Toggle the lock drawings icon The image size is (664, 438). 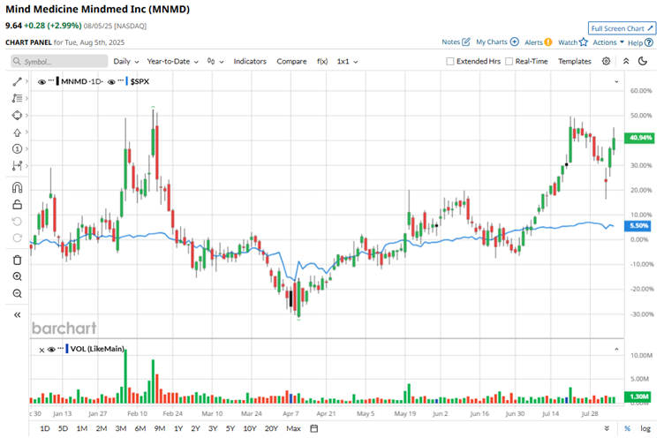click(x=17, y=205)
